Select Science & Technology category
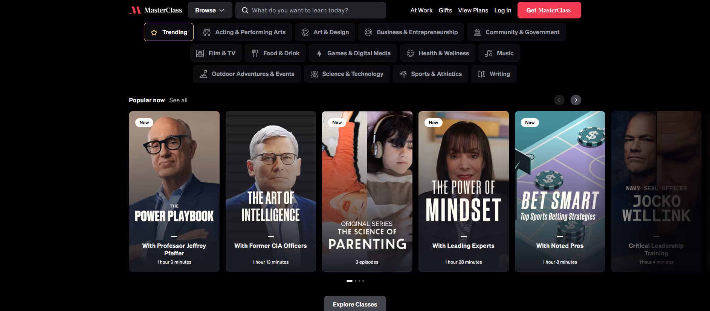The height and width of the screenshot is (311, 710). click(x=347, y=74)
